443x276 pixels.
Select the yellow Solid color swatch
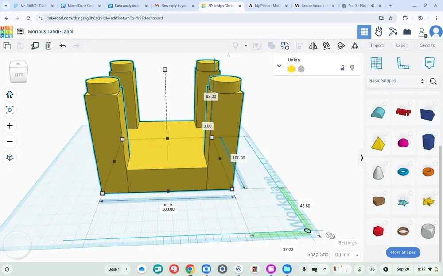pyautogui.click(x=291, y=69)
